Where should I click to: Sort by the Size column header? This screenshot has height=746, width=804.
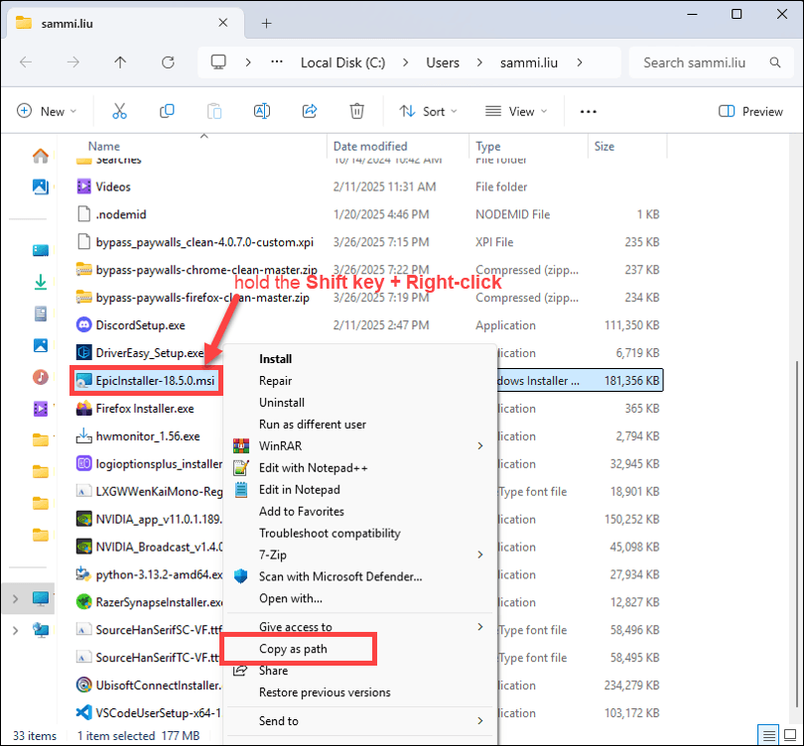[x=604, y=146]
